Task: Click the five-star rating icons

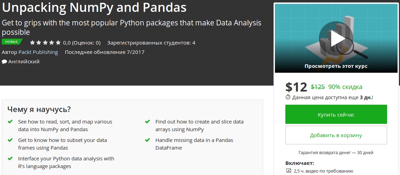Action: [45, 43]
